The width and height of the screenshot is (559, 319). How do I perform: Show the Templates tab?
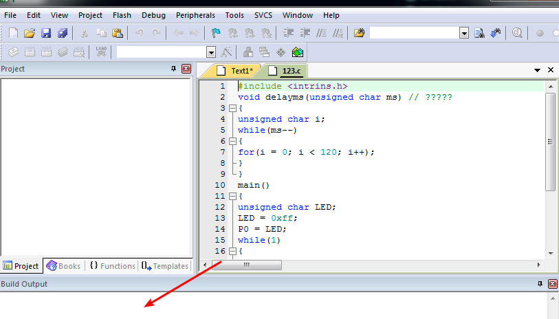[x=164, y=266]
